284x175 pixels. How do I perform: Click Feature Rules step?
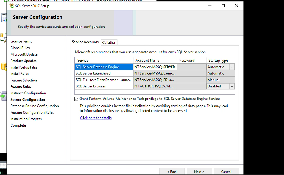pos(21,87)
